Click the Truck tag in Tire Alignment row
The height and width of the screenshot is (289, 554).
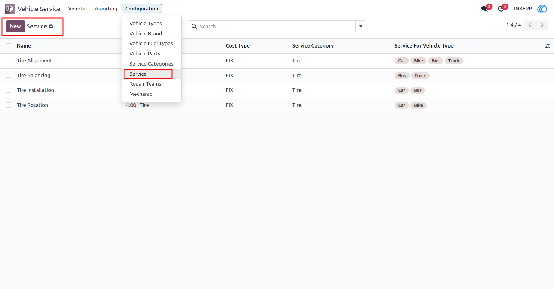coord(454,61)
